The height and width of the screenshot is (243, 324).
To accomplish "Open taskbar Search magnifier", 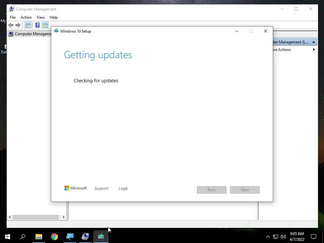I will click(23, 237).
